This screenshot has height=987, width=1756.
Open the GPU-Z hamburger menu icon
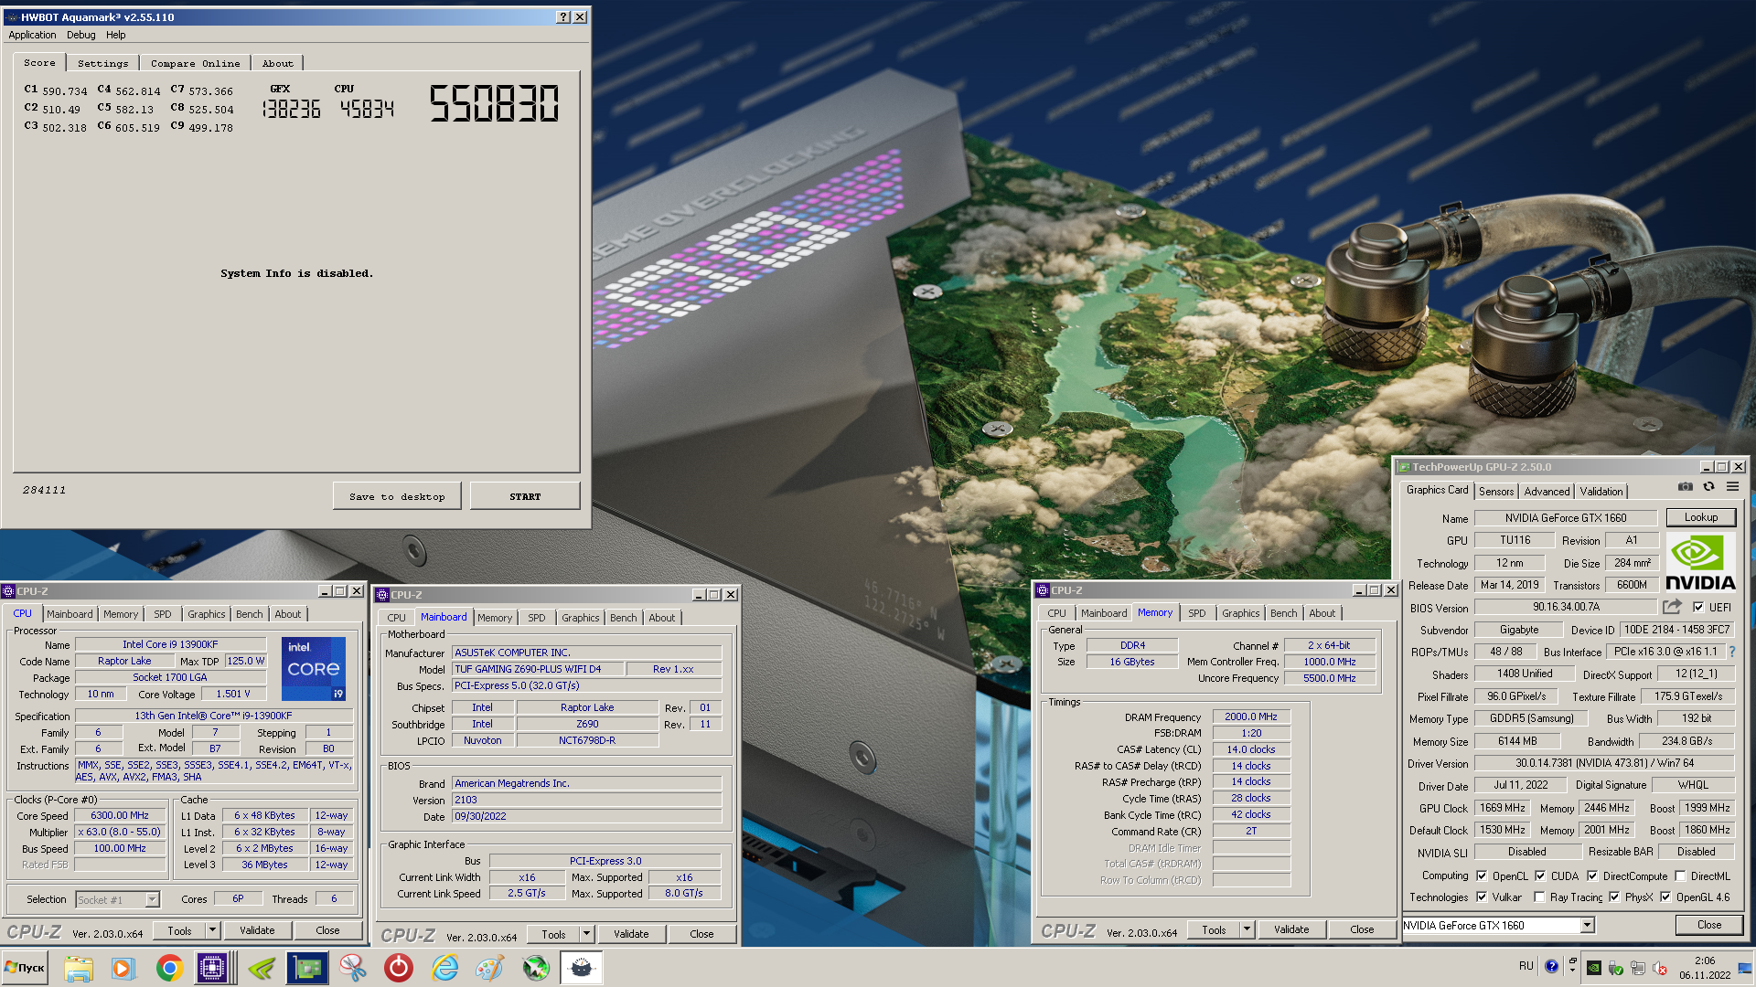coord(1732,487)
